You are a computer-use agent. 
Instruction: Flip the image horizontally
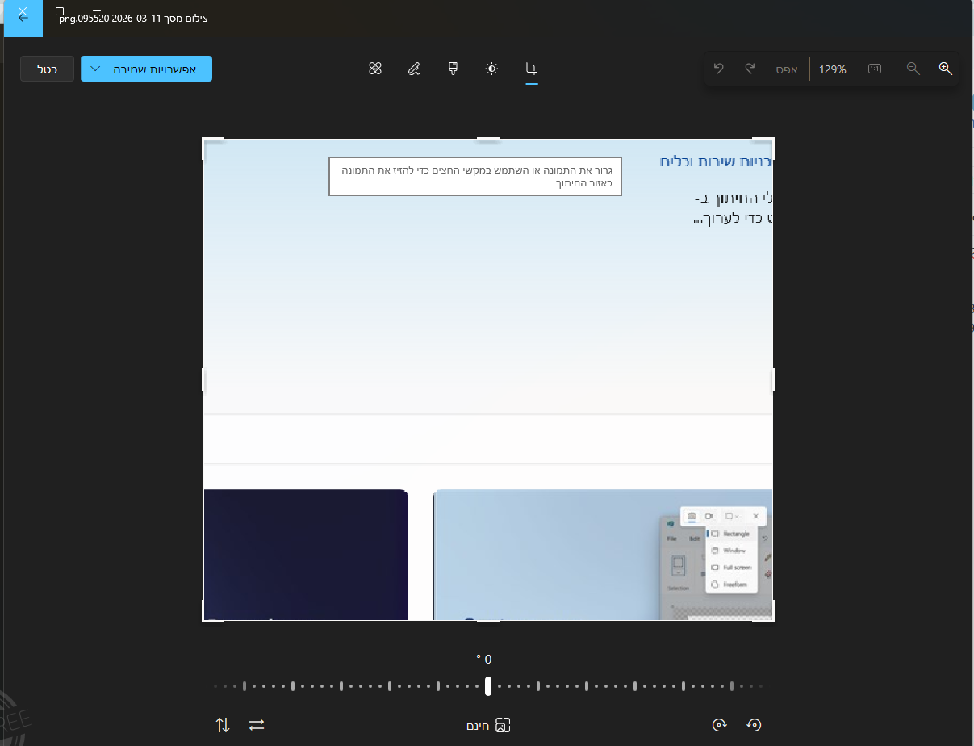tap(257, 725)
